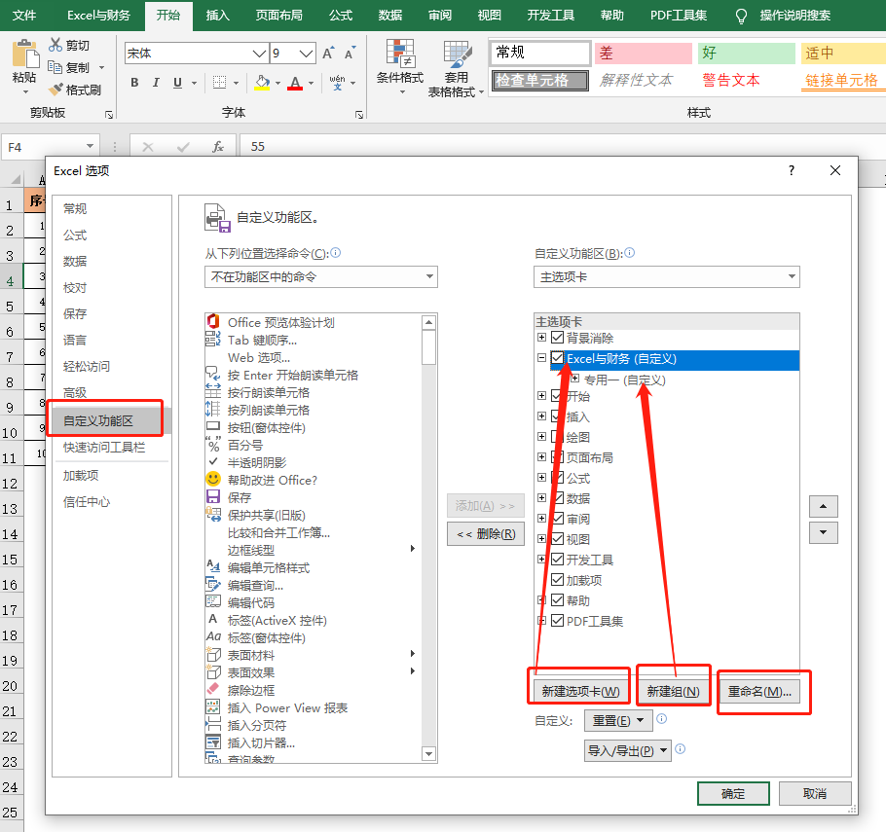The height and width of the screenshot is (832, 886).
Task: Click the 新建选项卡(W) button
Action: tap(580, 691)
